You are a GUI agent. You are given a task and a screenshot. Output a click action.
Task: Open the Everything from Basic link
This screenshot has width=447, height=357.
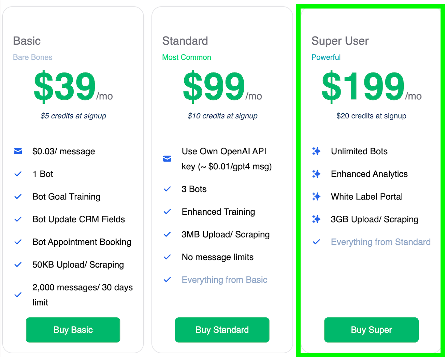click(225, 280)
